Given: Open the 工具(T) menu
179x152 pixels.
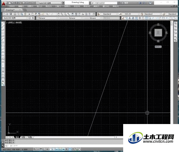Looking at the screenshot, I should [58, 6].
